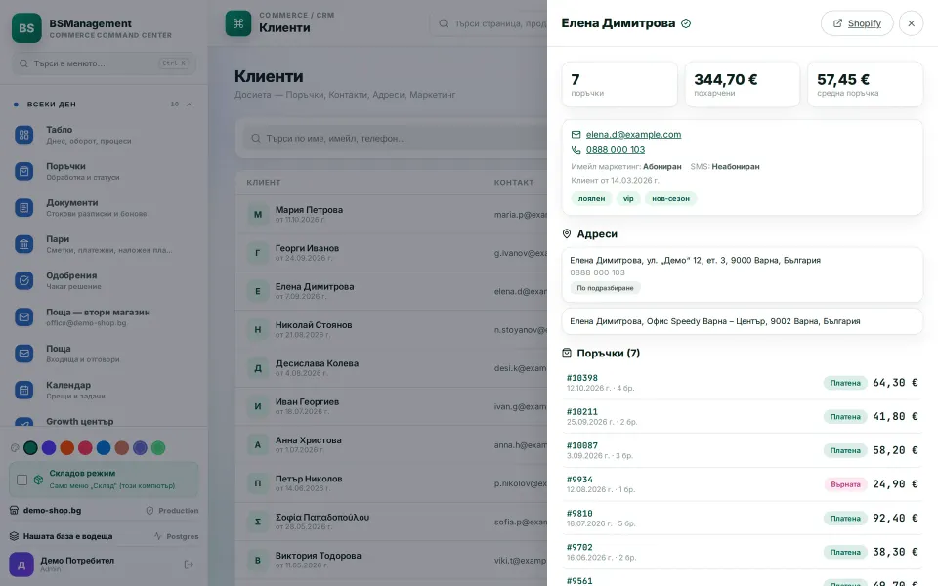Open Одобрения from the sidebar menu
The width and height of the screenshot is (938, 586).
104,280
